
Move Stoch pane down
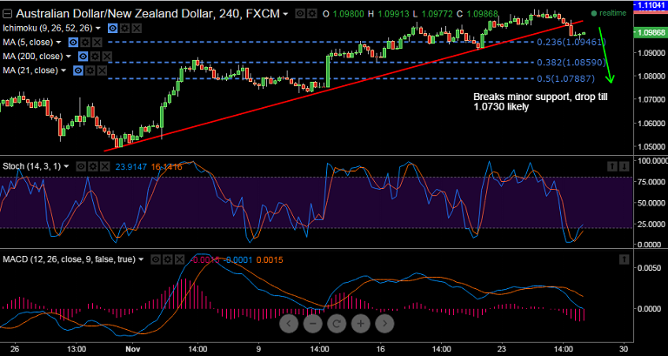624,167
